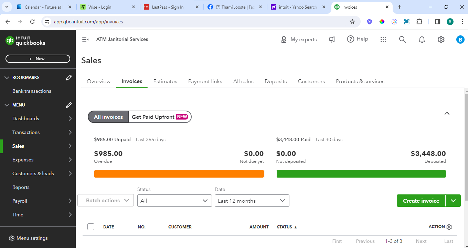This screenshot has height=248, width=468.
Task: Open the B user profile avatar
Action: pos(460,40)
